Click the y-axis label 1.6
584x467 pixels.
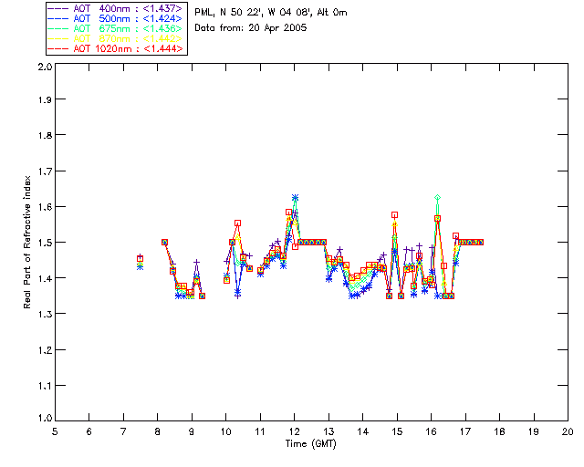click(x=45, y=207)
